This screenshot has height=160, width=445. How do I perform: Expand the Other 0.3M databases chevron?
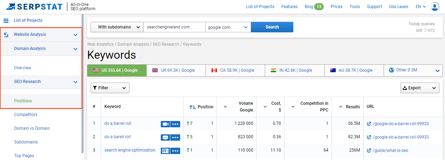click(x=438, y=71)
